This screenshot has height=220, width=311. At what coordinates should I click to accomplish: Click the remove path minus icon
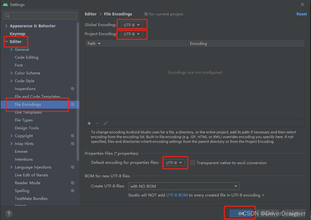point(97,123)
